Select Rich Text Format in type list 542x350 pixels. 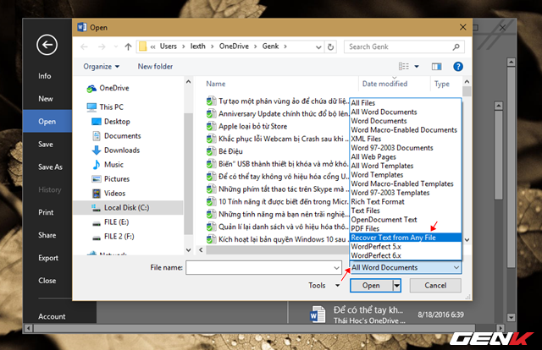(x=406, y=201)
